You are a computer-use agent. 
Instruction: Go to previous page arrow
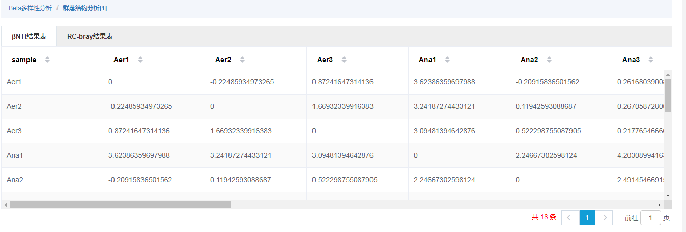point(569,218)
